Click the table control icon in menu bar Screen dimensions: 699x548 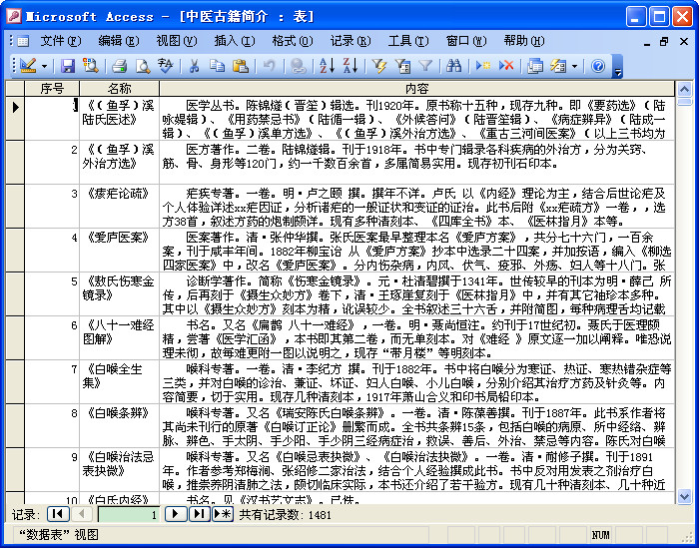(22, 42)
